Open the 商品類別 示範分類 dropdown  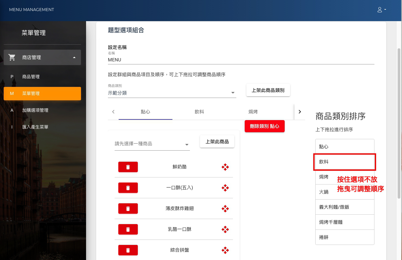172,93
